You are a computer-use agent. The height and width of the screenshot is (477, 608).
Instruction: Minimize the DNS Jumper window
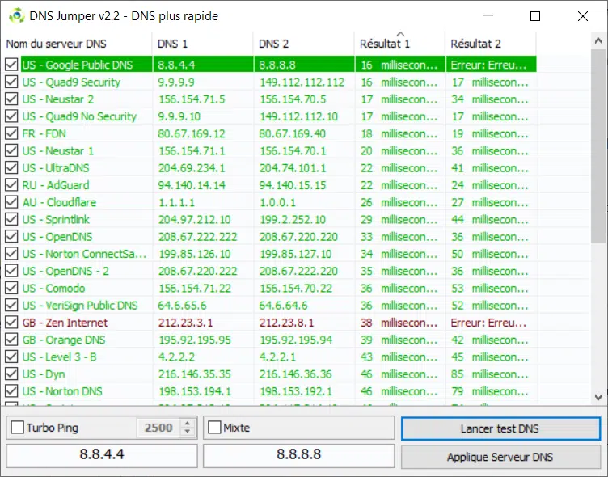[x=488, y=16]
